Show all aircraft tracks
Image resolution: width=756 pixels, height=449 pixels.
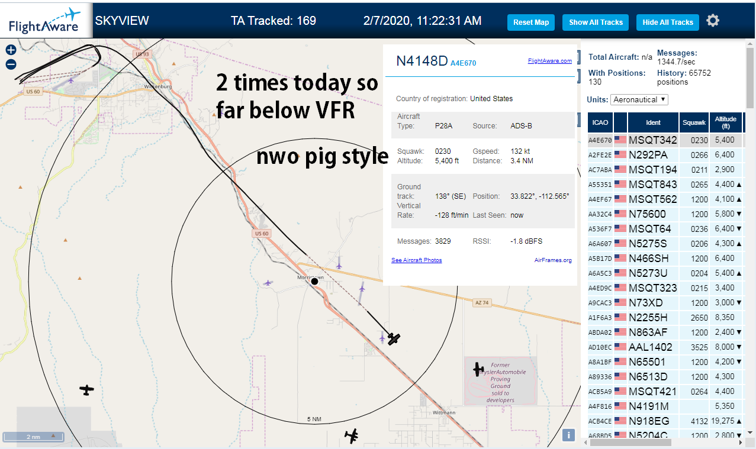596,22
